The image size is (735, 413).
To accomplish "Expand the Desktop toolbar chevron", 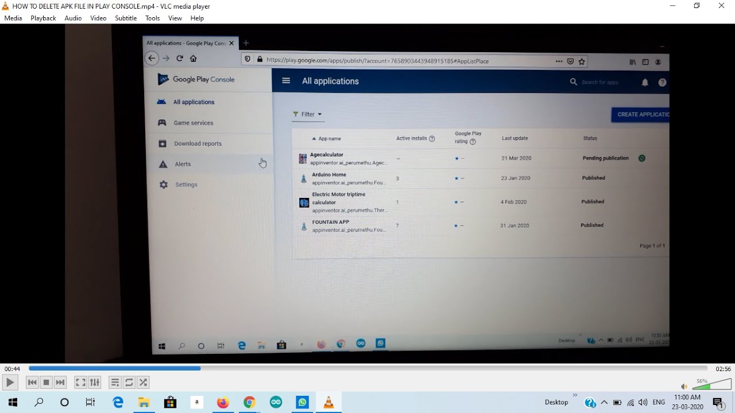I will tap(575, 395).
